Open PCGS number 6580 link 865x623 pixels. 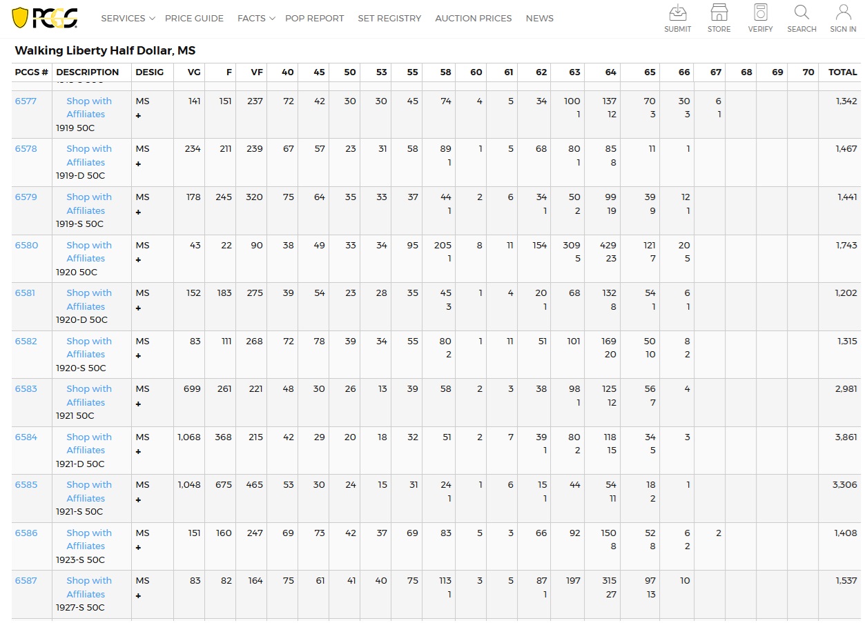(27, 245)
